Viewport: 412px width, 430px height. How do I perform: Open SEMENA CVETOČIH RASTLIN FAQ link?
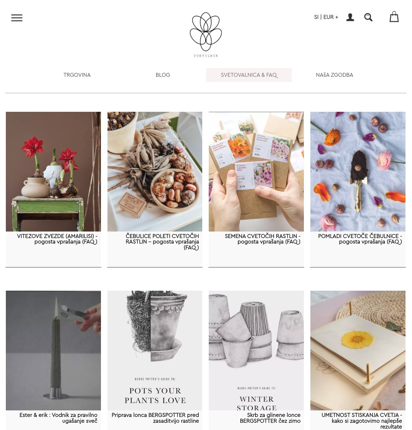click(x=263, y=239)
